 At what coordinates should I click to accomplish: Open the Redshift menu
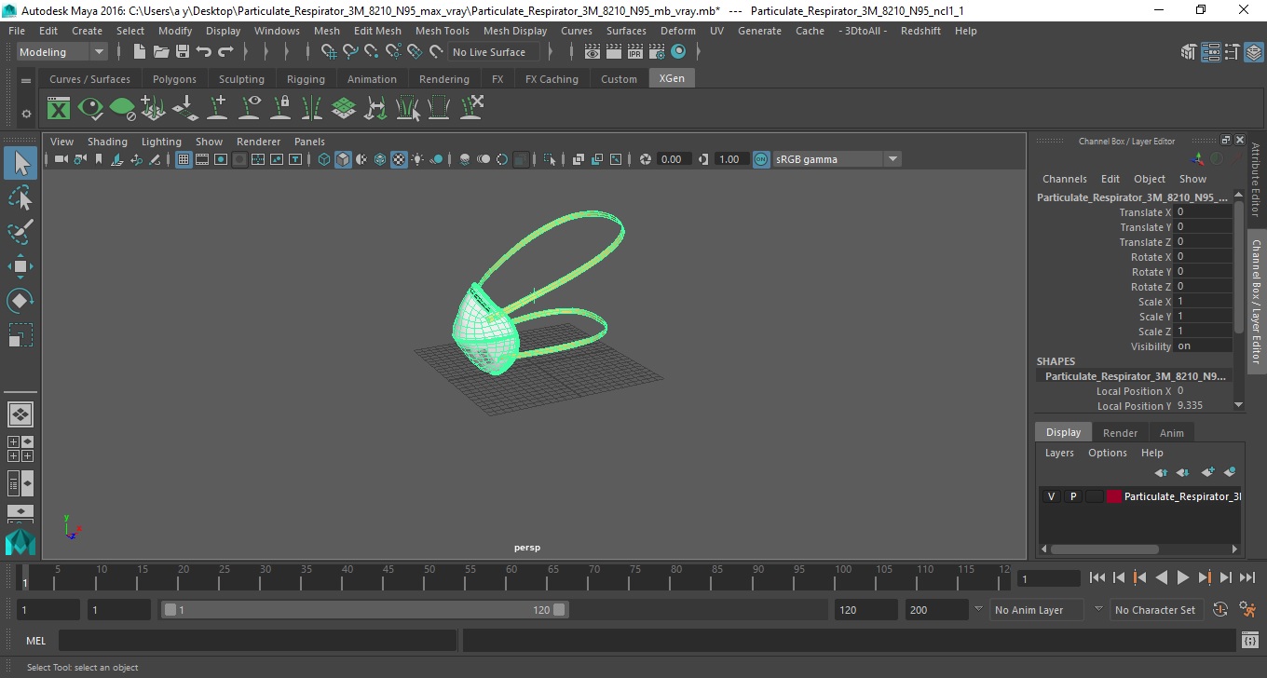coord(920,31)
